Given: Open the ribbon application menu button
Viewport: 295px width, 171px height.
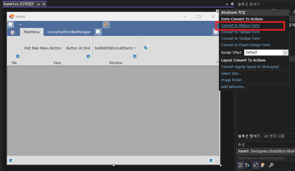Looking at the screenshot, I should pyautogui.click(x=13, y=32).
